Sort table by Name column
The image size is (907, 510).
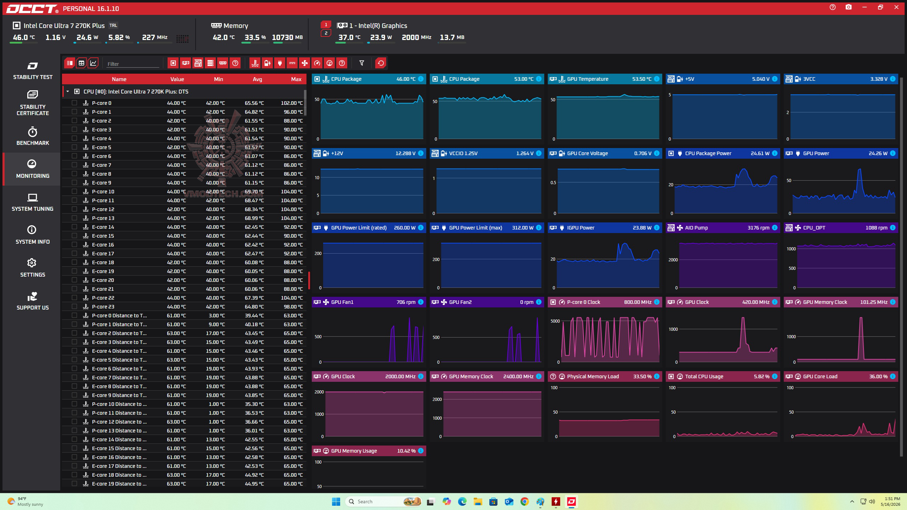(x=119, y=79)
